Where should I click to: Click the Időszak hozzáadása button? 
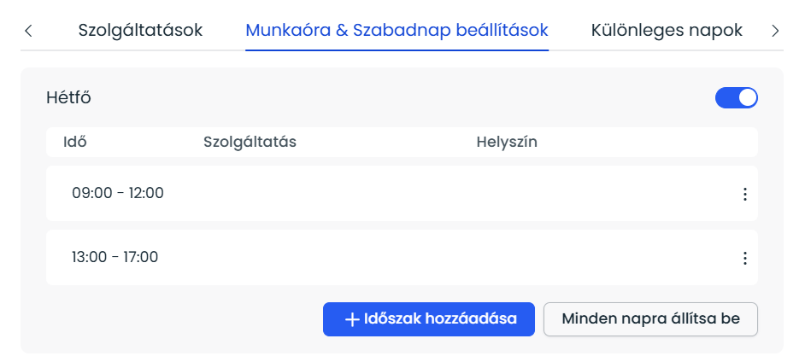click(x=429, y=319)
